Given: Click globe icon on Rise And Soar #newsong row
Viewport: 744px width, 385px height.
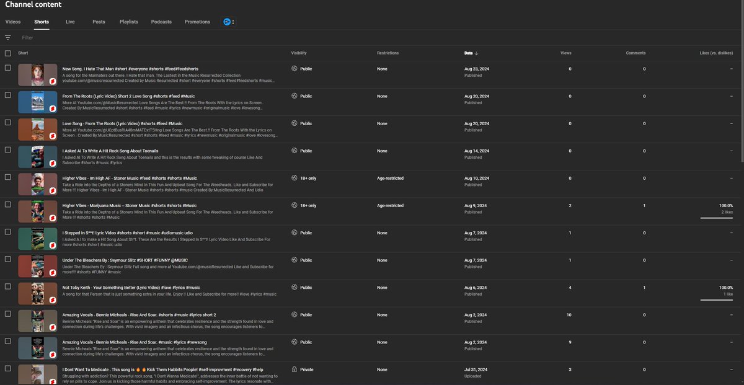Looking at the screenshot, I should 294,342.
